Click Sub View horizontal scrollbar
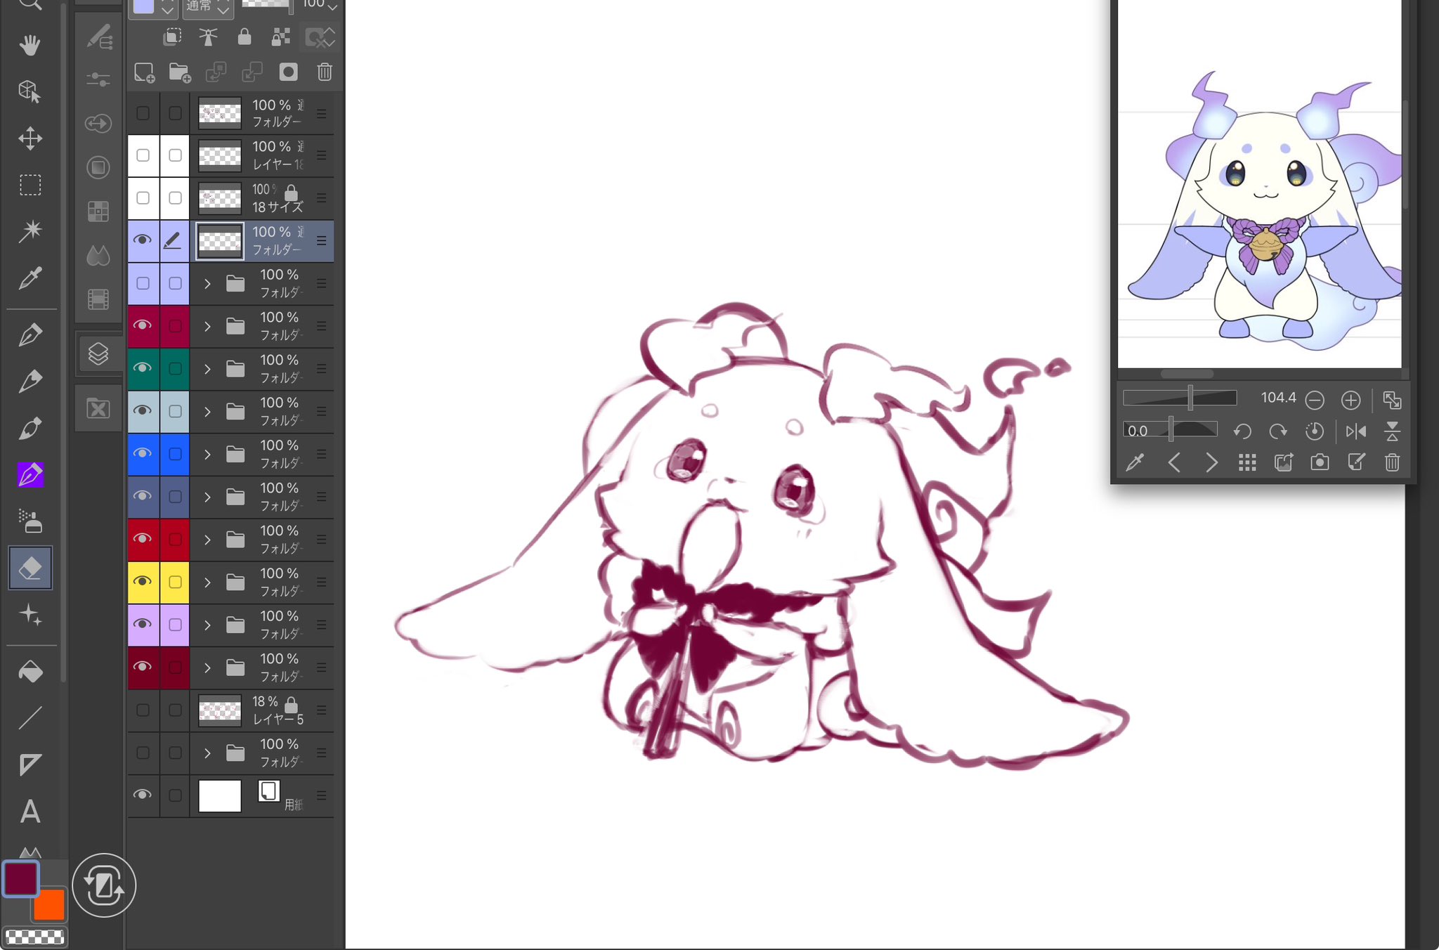The width and height of the screenshot is (1439, 950). click(x=1187, y=373)
